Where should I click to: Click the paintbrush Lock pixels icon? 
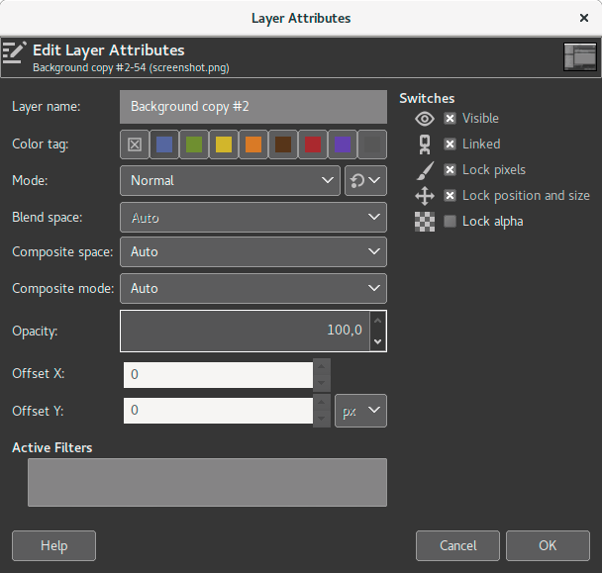pyautogui.click(x=425, y=170)
